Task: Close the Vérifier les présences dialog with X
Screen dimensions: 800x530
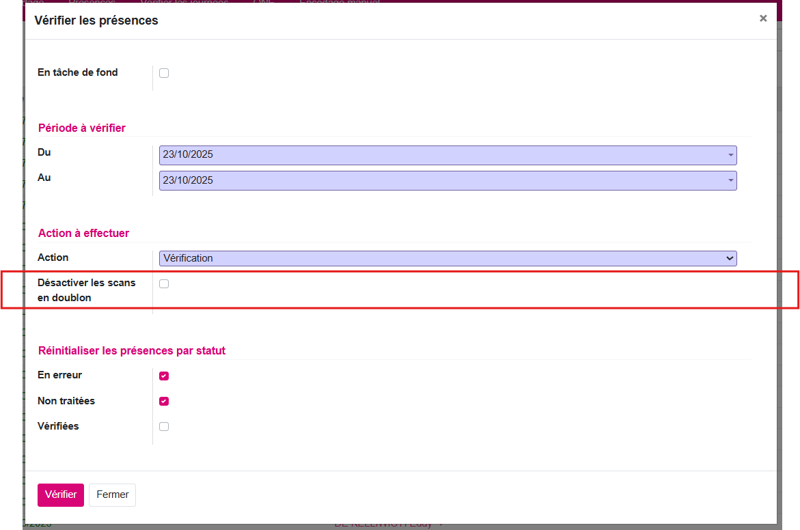Action: coord(763,18)
